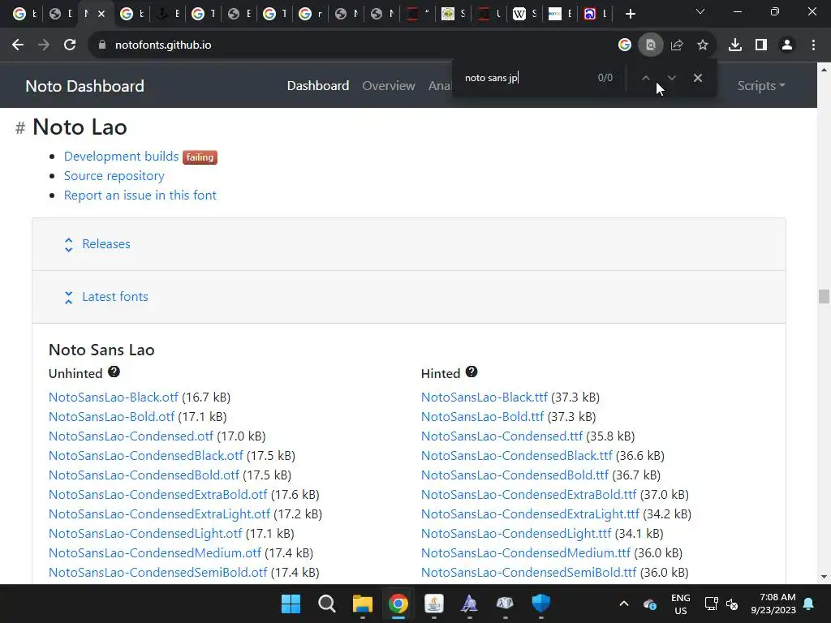Viewport: 831px width, 623px height.
Task: View site information lock icon
Action: coord(101,45)
